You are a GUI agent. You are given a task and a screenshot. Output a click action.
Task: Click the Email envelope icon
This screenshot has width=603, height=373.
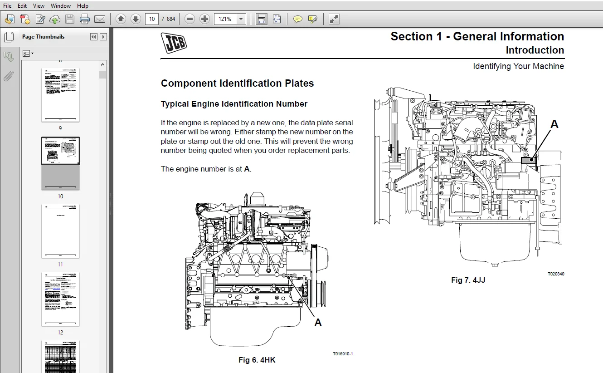pyautogui.click(x=100, y=19)
